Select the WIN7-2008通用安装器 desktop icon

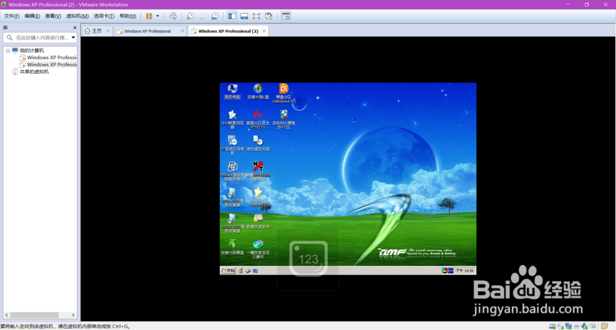(232, 197)
